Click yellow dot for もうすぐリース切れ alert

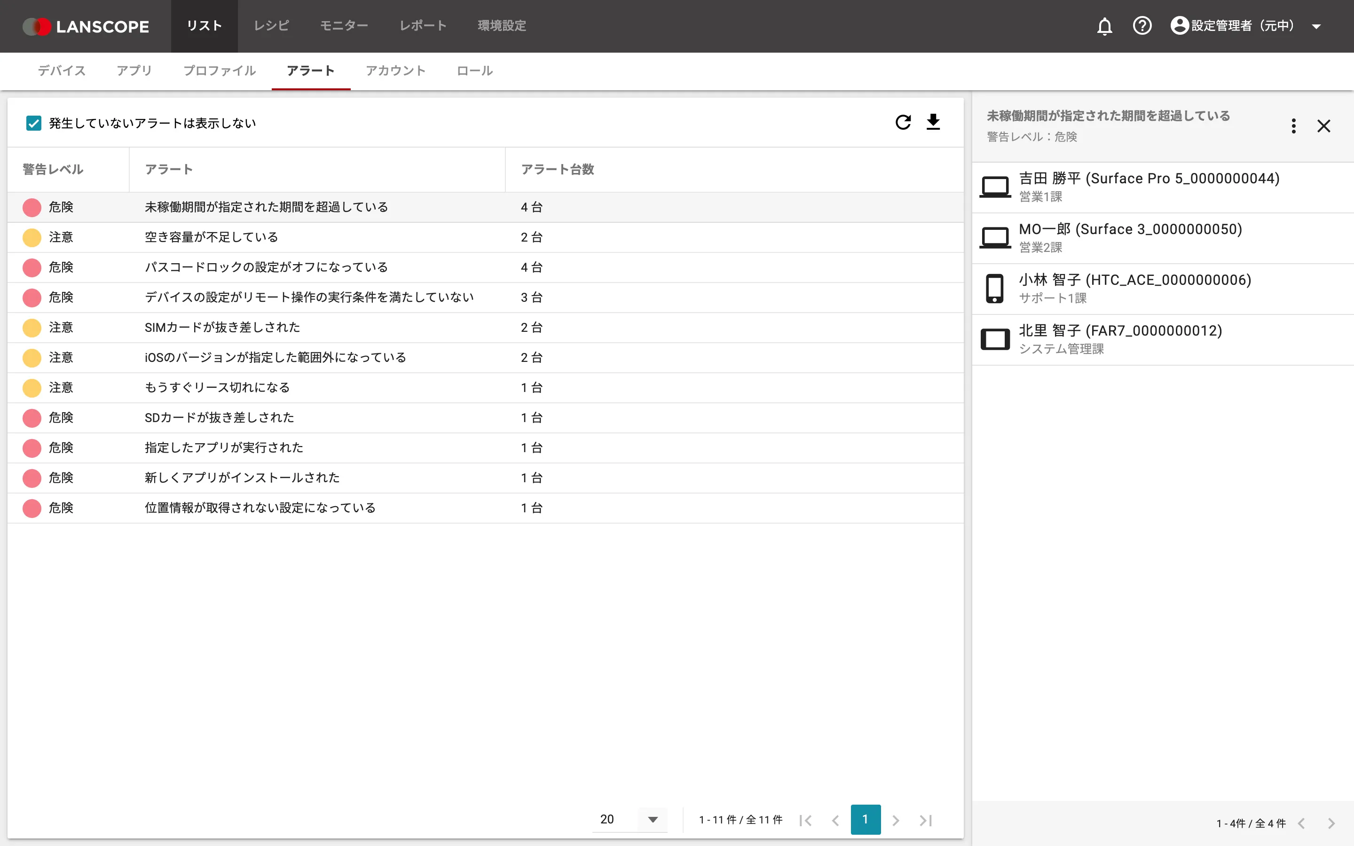pos(32,388)
